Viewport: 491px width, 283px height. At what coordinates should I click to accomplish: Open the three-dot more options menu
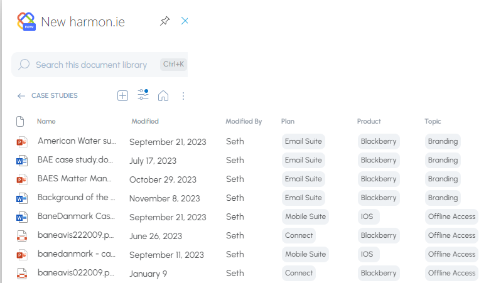click(x=183, y=96)
